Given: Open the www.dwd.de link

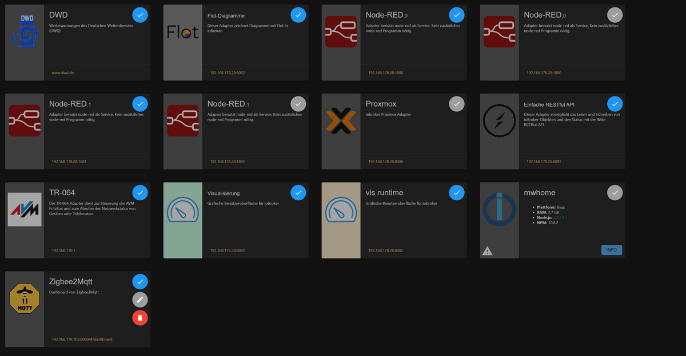Looking at the screenshot, I should (x=63, y=73).
